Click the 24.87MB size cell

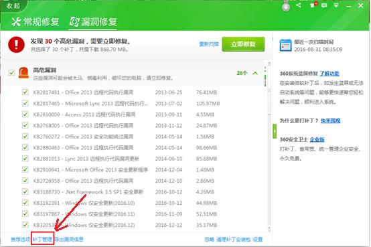pos(206,125)
